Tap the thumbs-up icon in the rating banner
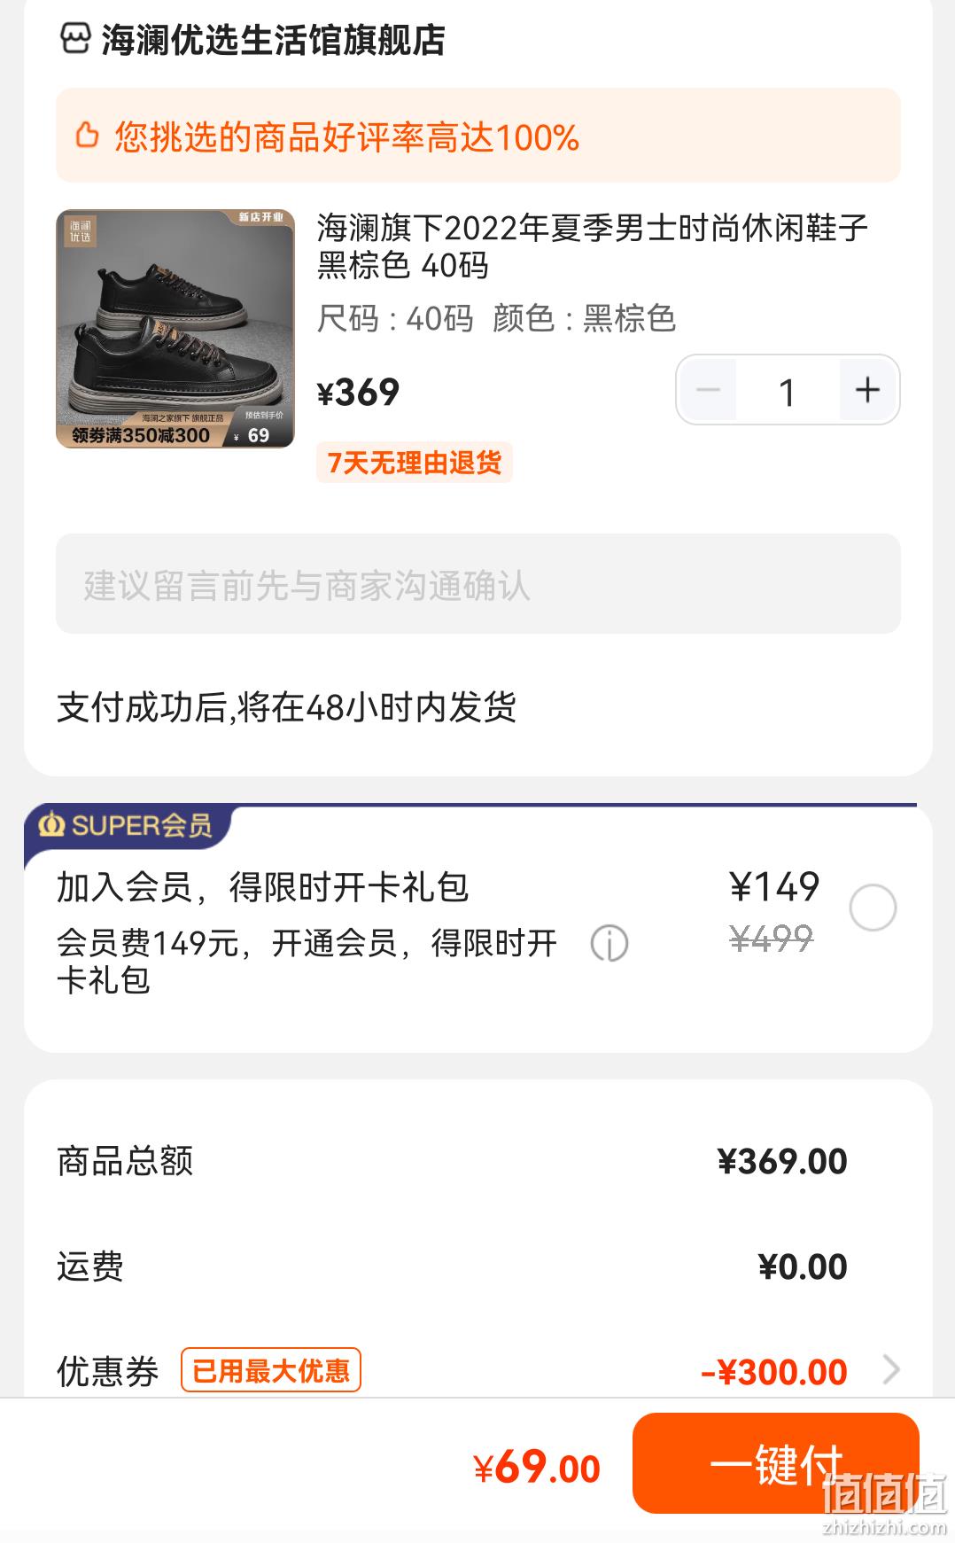 pos(87,136)
